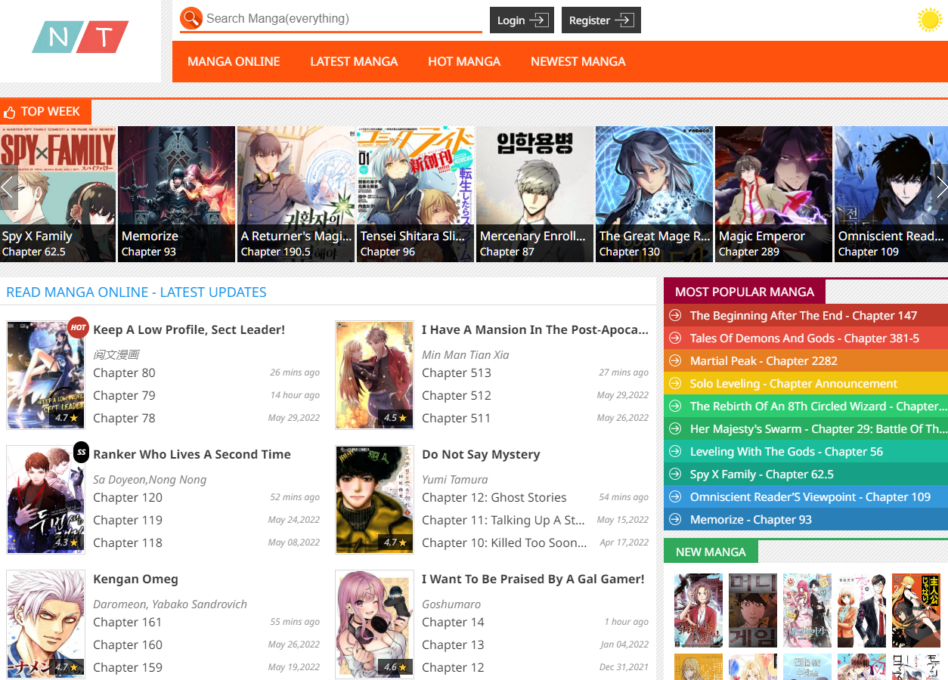
Task: Open Kengan Omeg Chapter 161 link
Action: (x=128, y=623)
